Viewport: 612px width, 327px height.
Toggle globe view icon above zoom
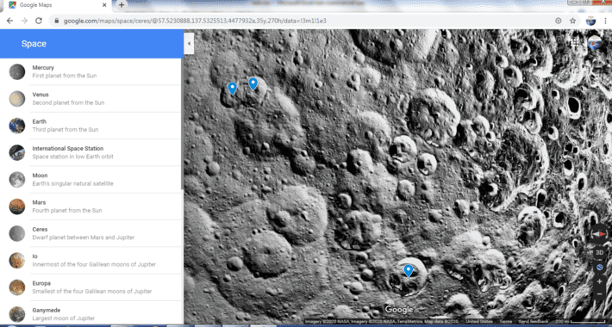click(600, 268)
